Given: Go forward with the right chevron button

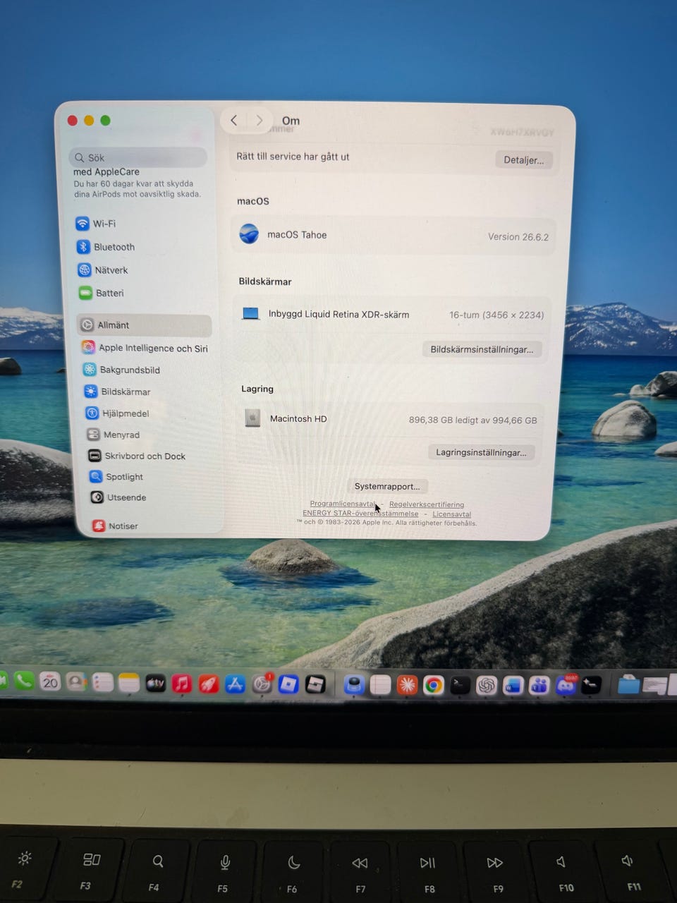Looking at the screenshot, I should click(x=259, y=121).
